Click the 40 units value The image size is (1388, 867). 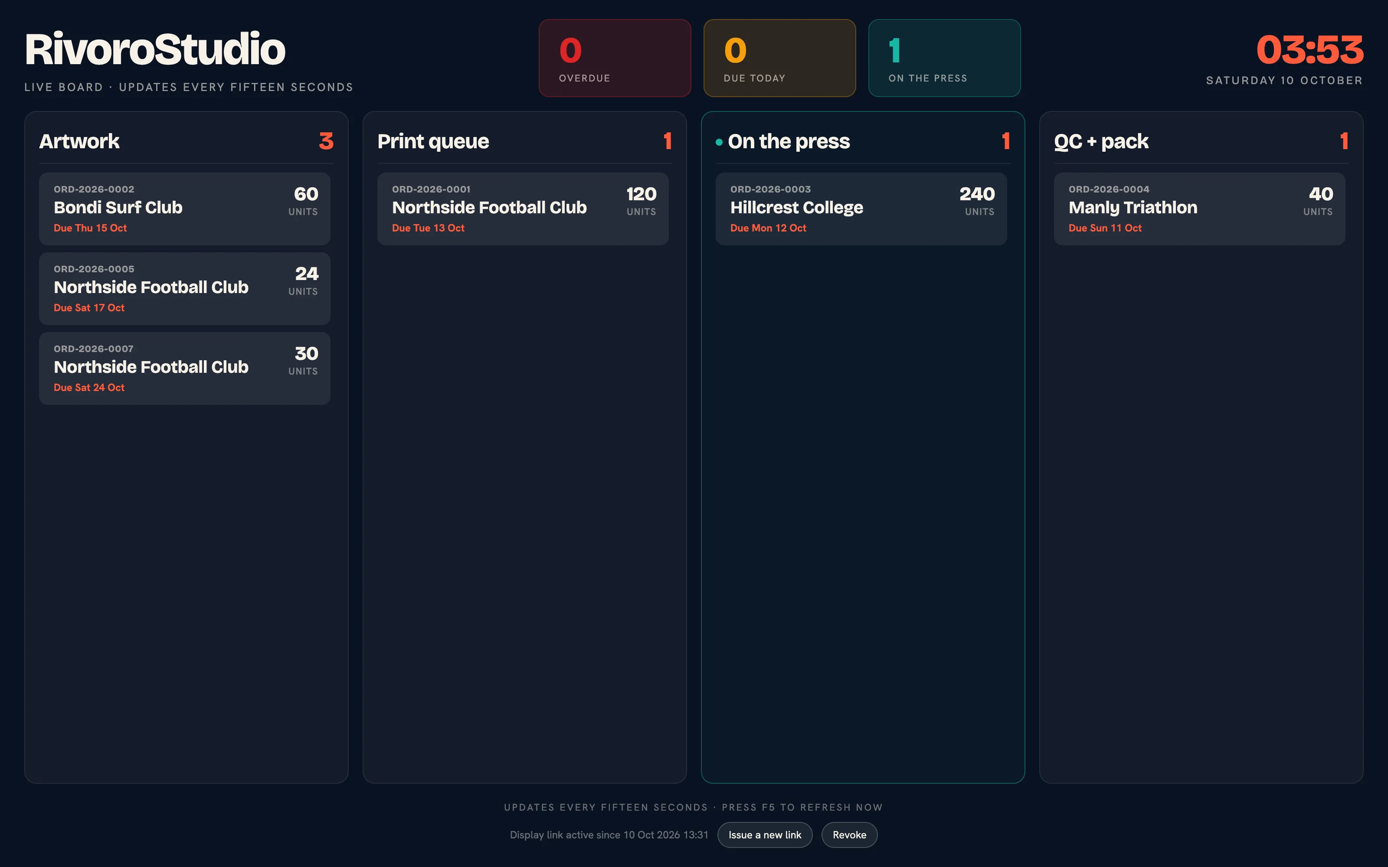tap(1320, 194)
